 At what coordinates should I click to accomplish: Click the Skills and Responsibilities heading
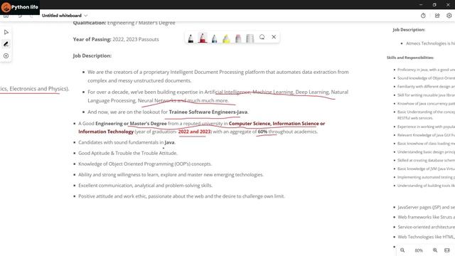click(x=410, y=58)
